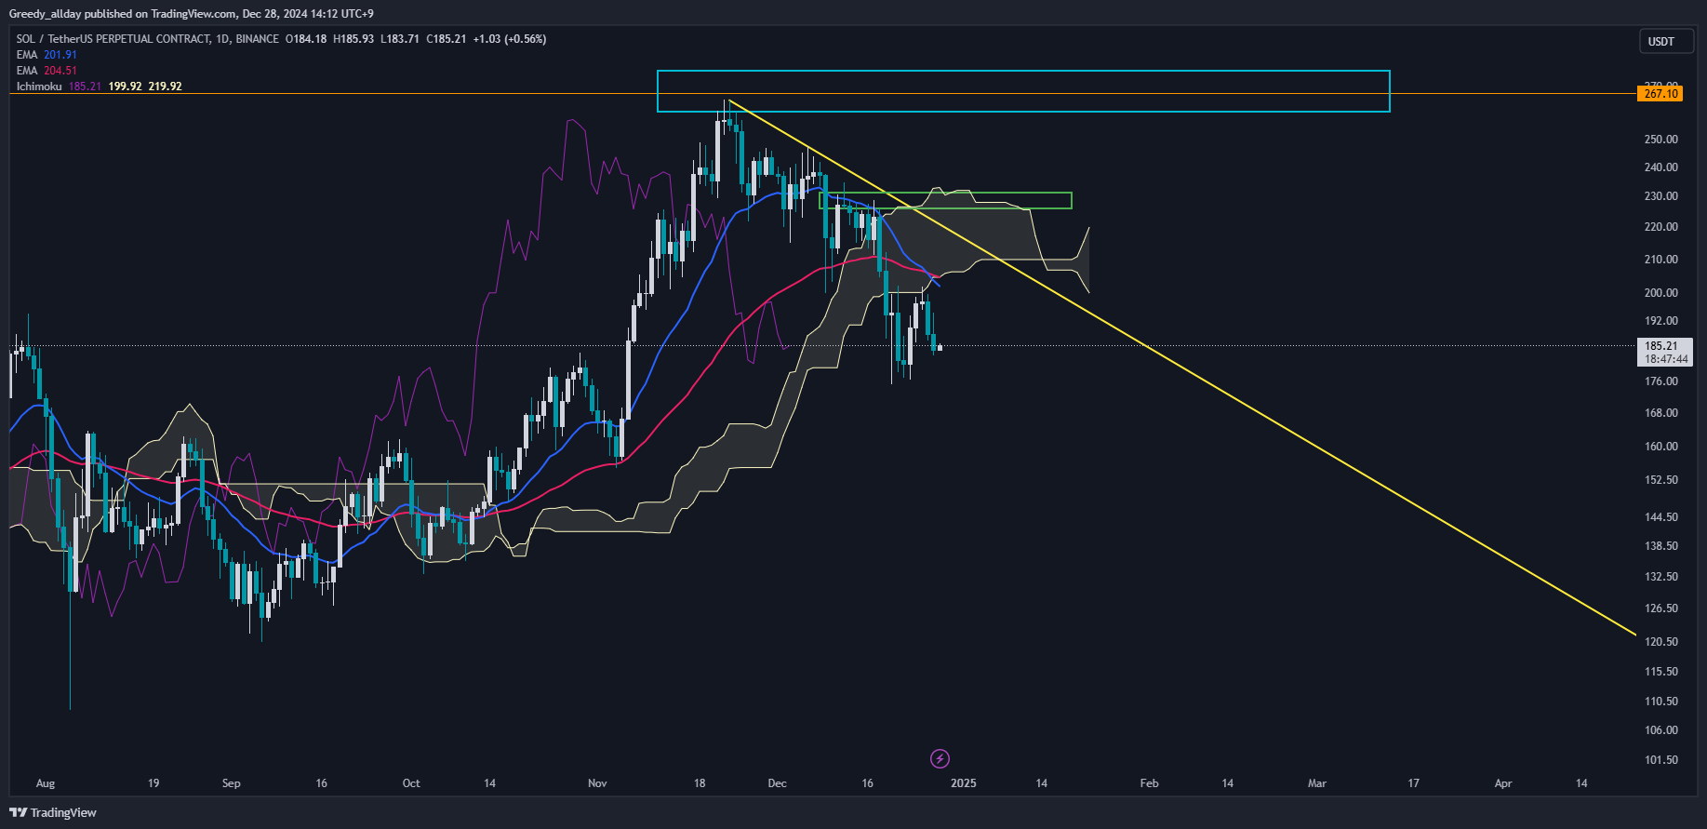Click the TradingView logo icon

pos(18,812)
